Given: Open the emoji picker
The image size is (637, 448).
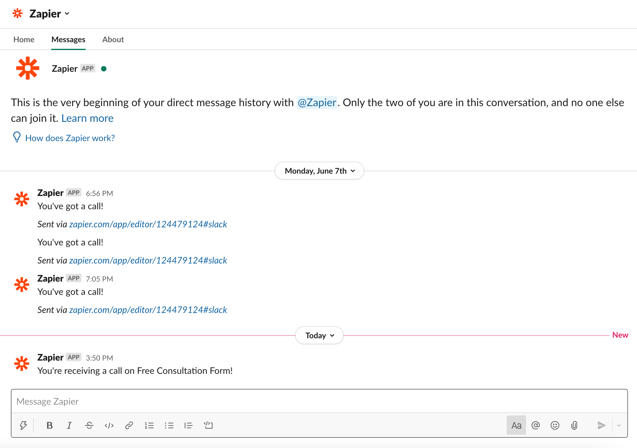Looking at the screenshot, I should pyautogui.click(x=555, y=425).
